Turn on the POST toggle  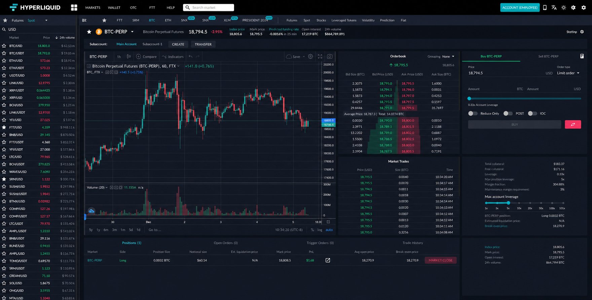tap(508, 113)
